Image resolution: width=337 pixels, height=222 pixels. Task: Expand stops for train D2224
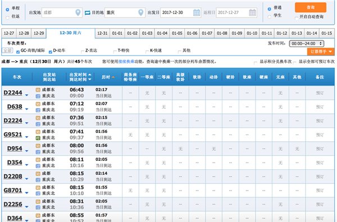pos(26,123)
